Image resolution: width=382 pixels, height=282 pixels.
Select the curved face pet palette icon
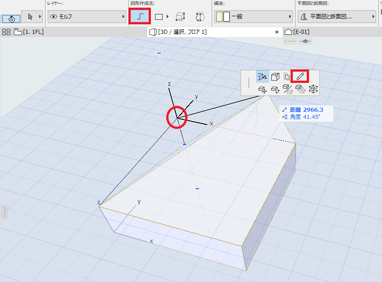286,77
